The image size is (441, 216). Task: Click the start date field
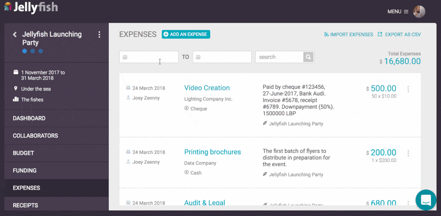click(149, 57)
